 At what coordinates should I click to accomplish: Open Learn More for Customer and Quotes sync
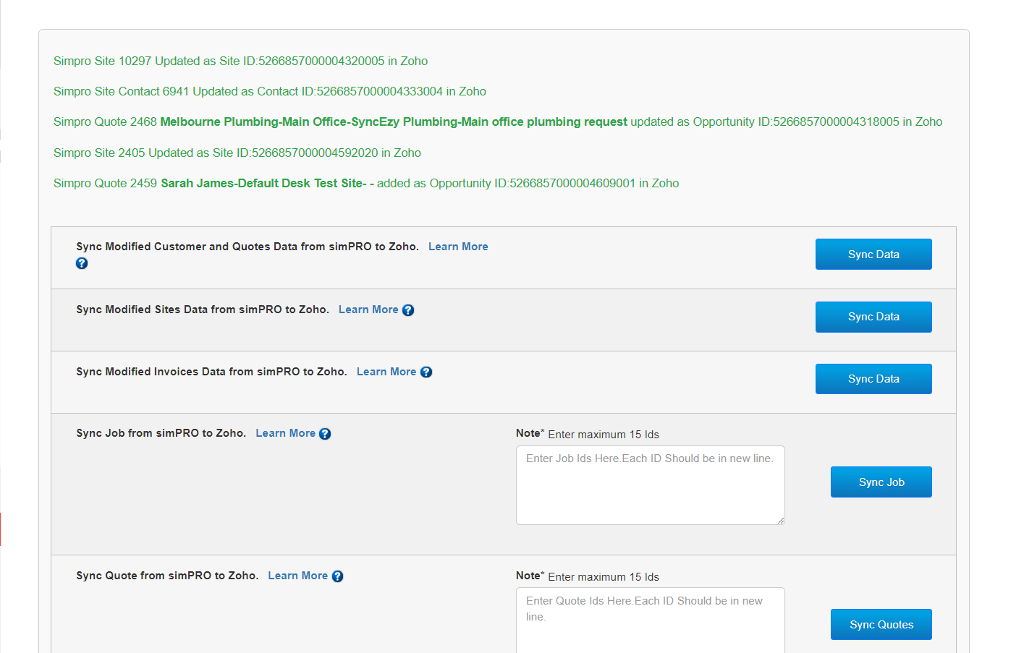458,247
